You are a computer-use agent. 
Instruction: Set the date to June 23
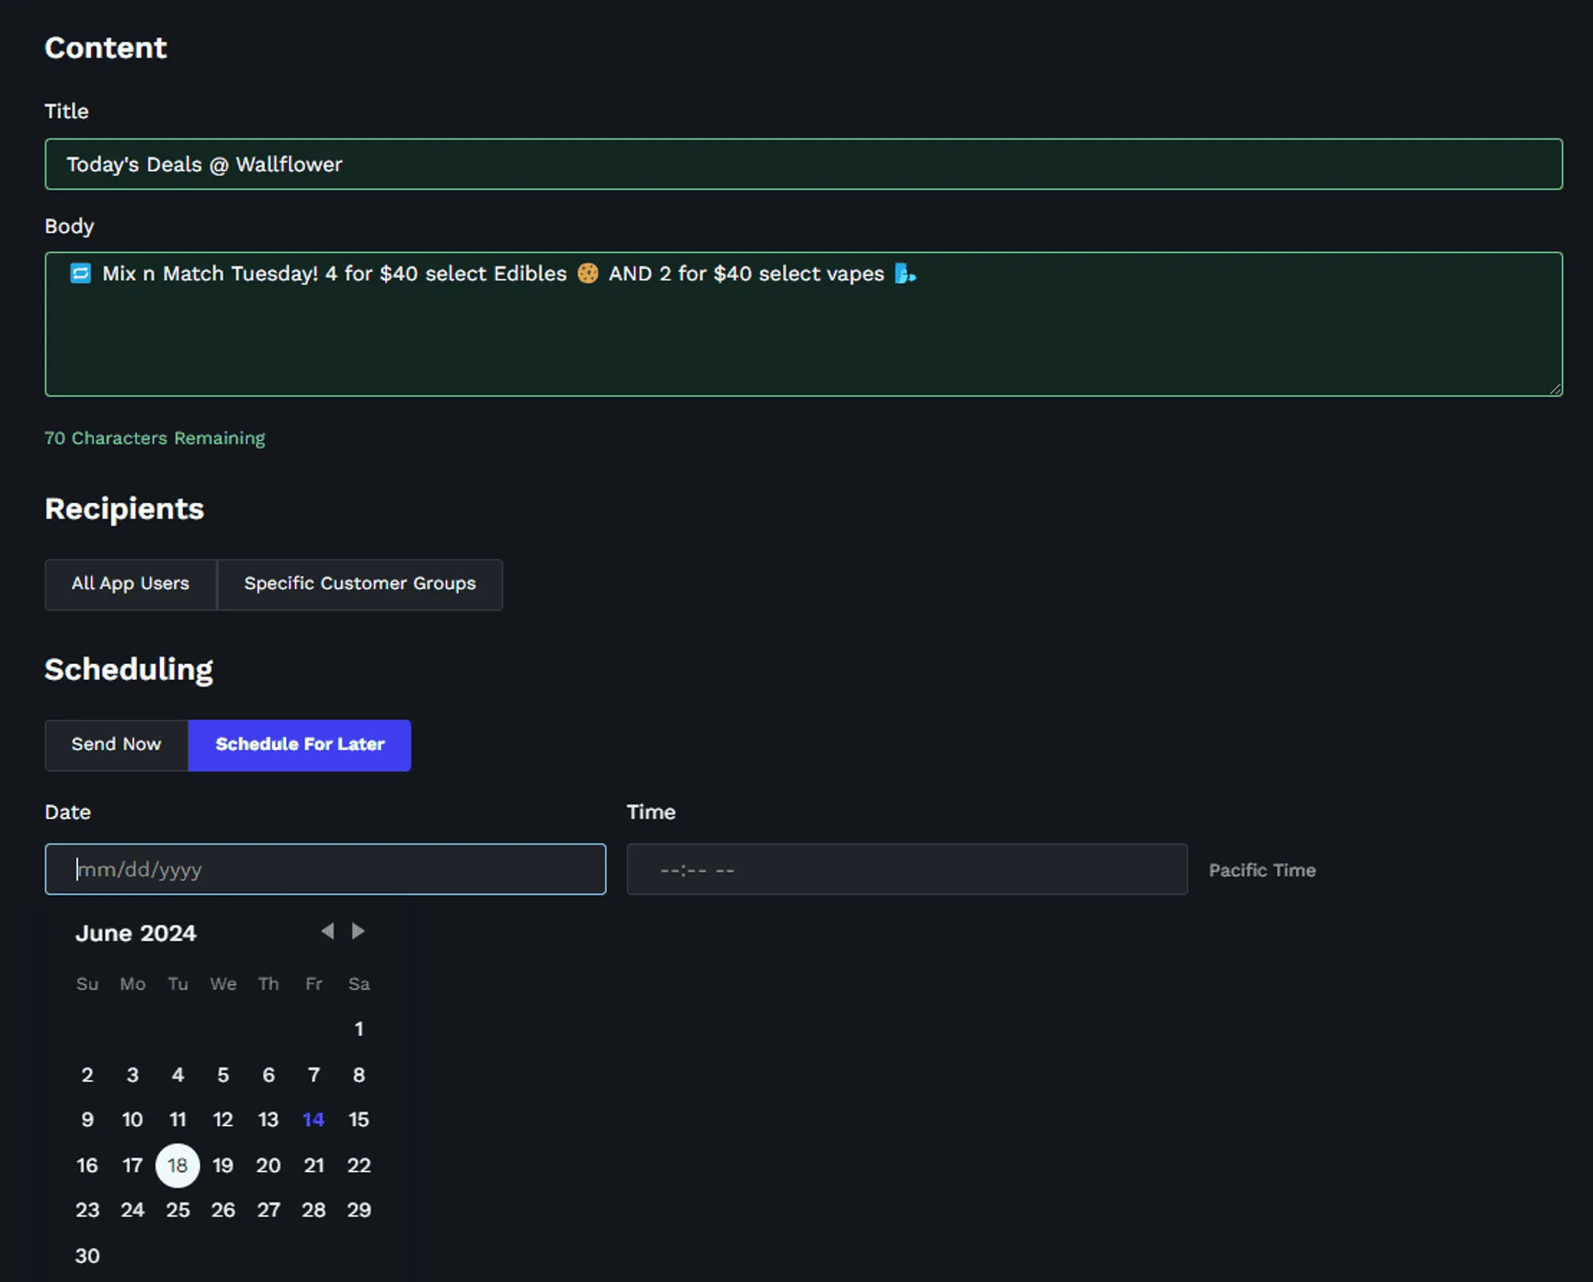coord(88,1210)
